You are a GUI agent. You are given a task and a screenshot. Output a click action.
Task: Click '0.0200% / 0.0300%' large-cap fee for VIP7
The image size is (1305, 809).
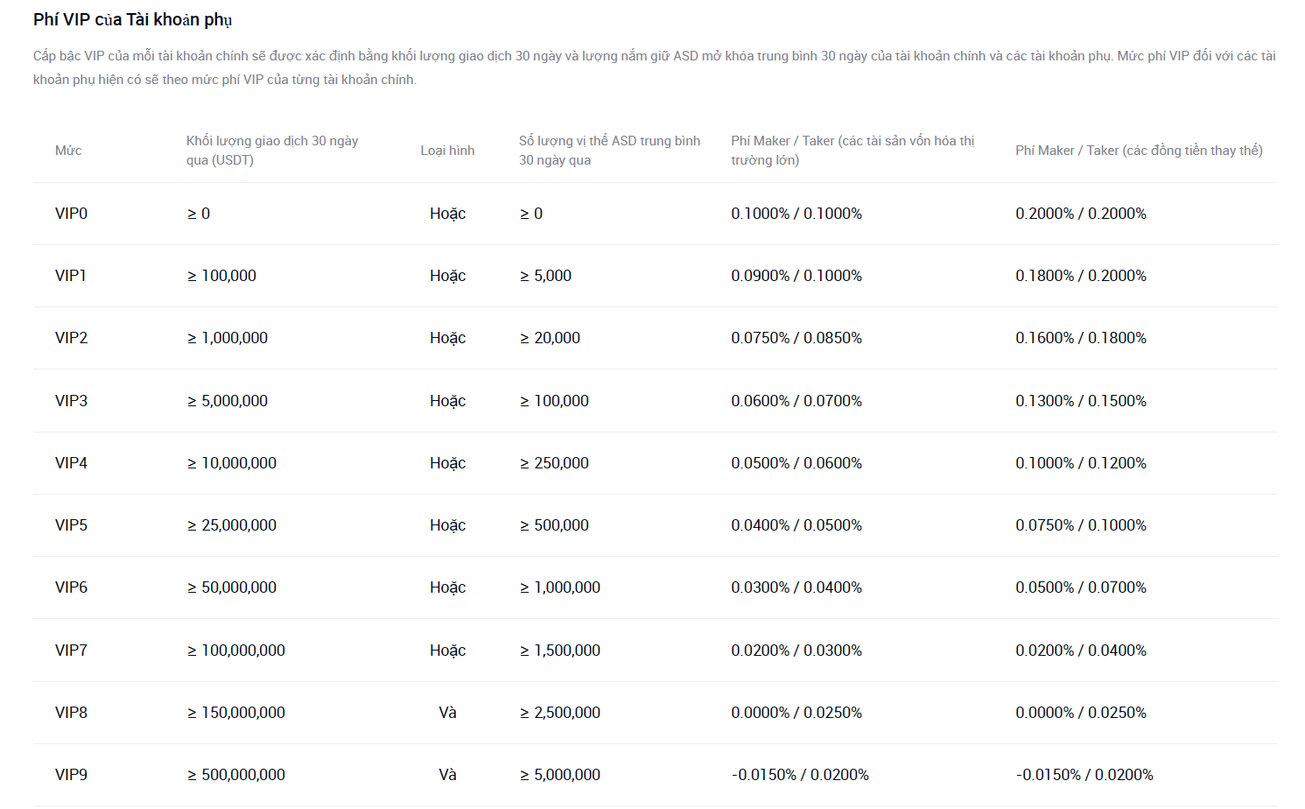click(x=796, y=651)
